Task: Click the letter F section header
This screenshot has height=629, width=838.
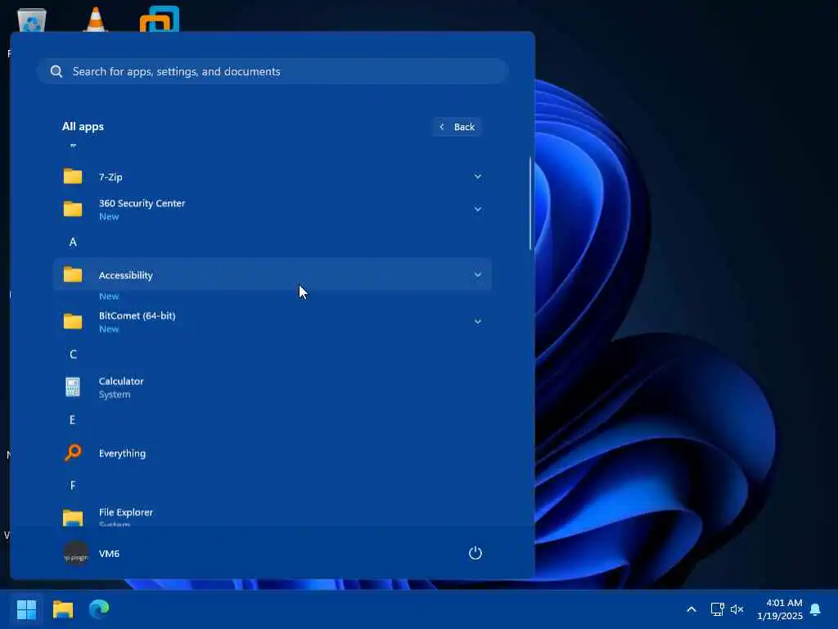Action: pos(73,485)
